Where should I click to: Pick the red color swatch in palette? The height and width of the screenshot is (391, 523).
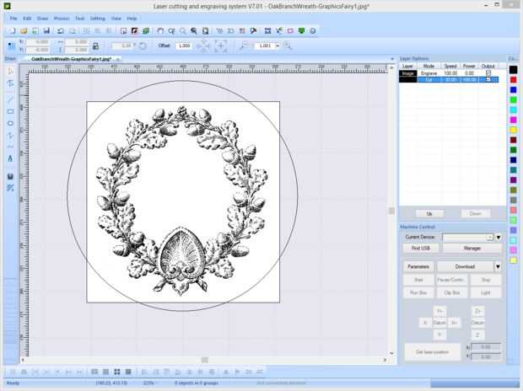click(514, 80)
